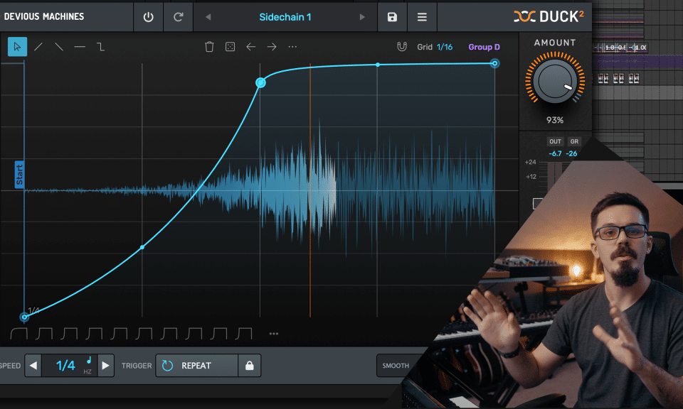Select the falling line draw tool

pos(59,47)
